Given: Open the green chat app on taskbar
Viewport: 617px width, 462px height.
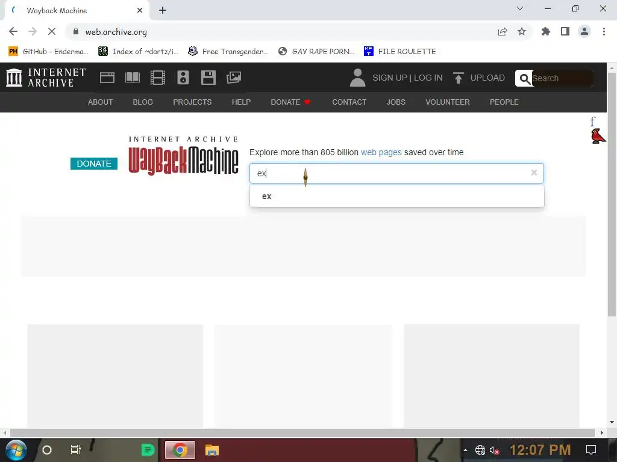Looking at the screenshot, I should click(x=148, y=450).
